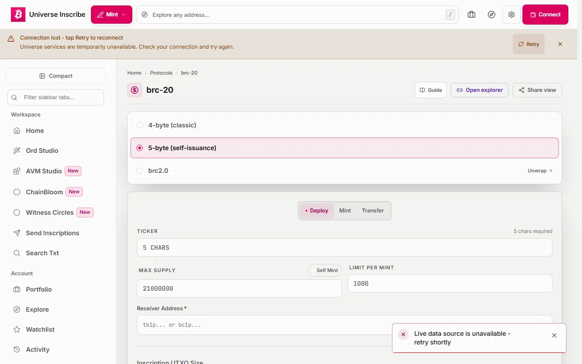Click the Home breadcrumb link

(x=134, y=73)
